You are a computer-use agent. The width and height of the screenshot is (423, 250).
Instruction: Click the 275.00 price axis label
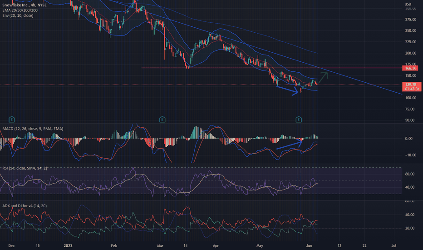411,20
